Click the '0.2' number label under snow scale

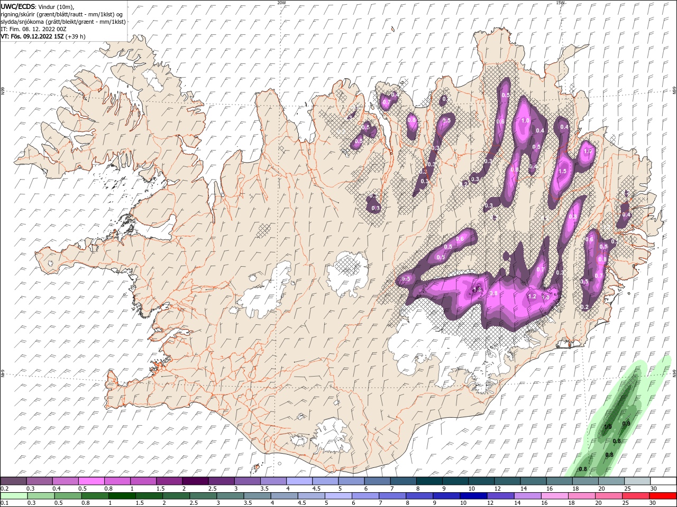click(x=4, y=489)
